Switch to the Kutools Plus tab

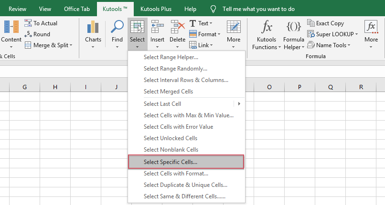coord(156,9)
